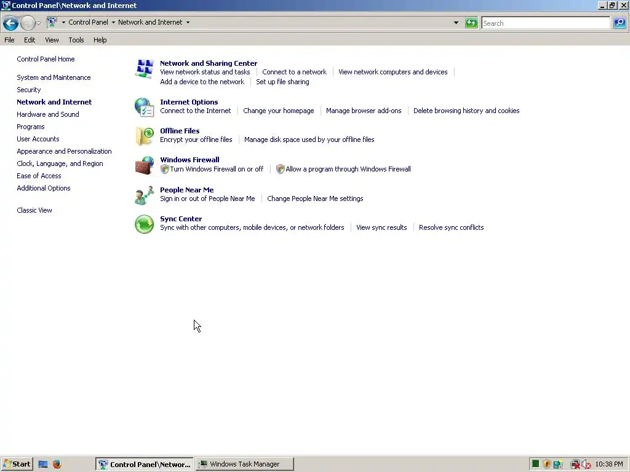The height and width of the screenshot is (472, 630).
Task: Open the address bar history dropdown
Action: coord(456,23)
